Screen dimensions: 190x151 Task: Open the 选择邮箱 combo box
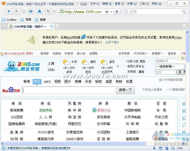170,67
